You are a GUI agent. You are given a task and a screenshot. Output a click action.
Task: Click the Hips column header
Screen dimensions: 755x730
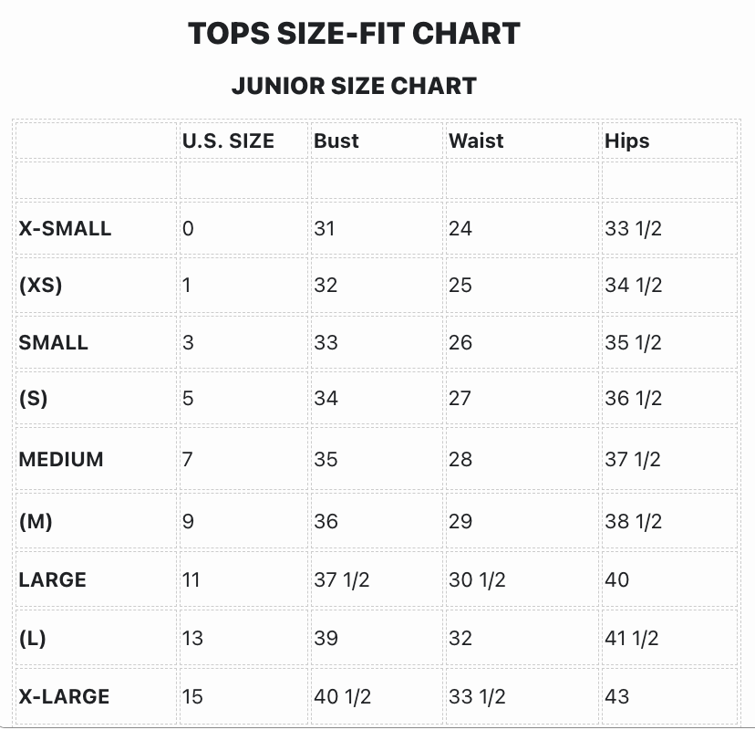(626, 141)
